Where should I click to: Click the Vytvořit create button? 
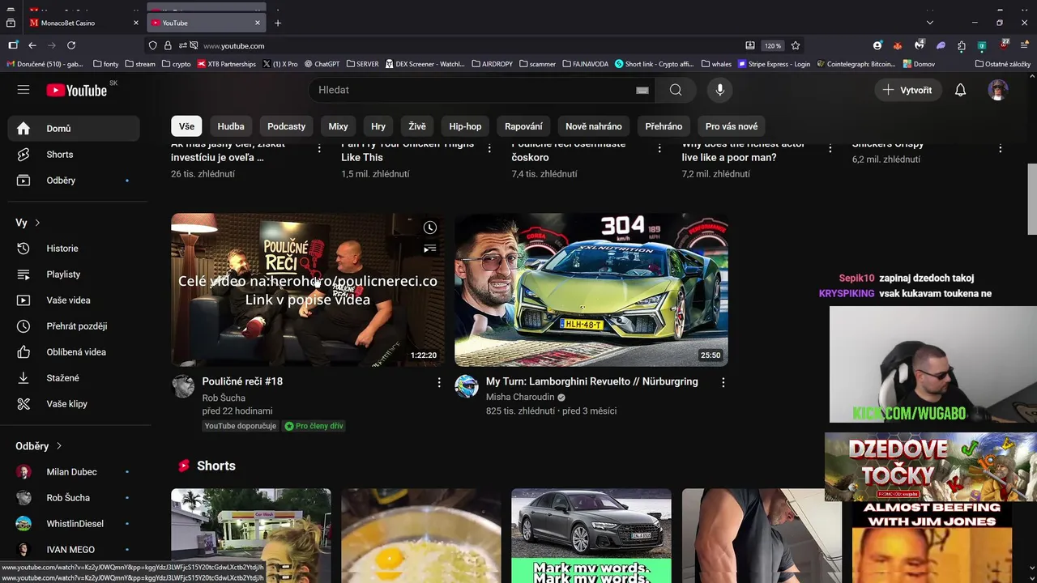point(907,90)
